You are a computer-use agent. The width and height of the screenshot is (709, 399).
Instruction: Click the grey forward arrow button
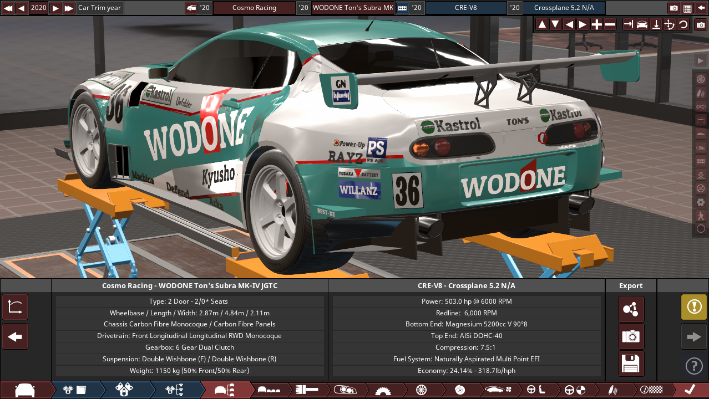tap(694, 336)
